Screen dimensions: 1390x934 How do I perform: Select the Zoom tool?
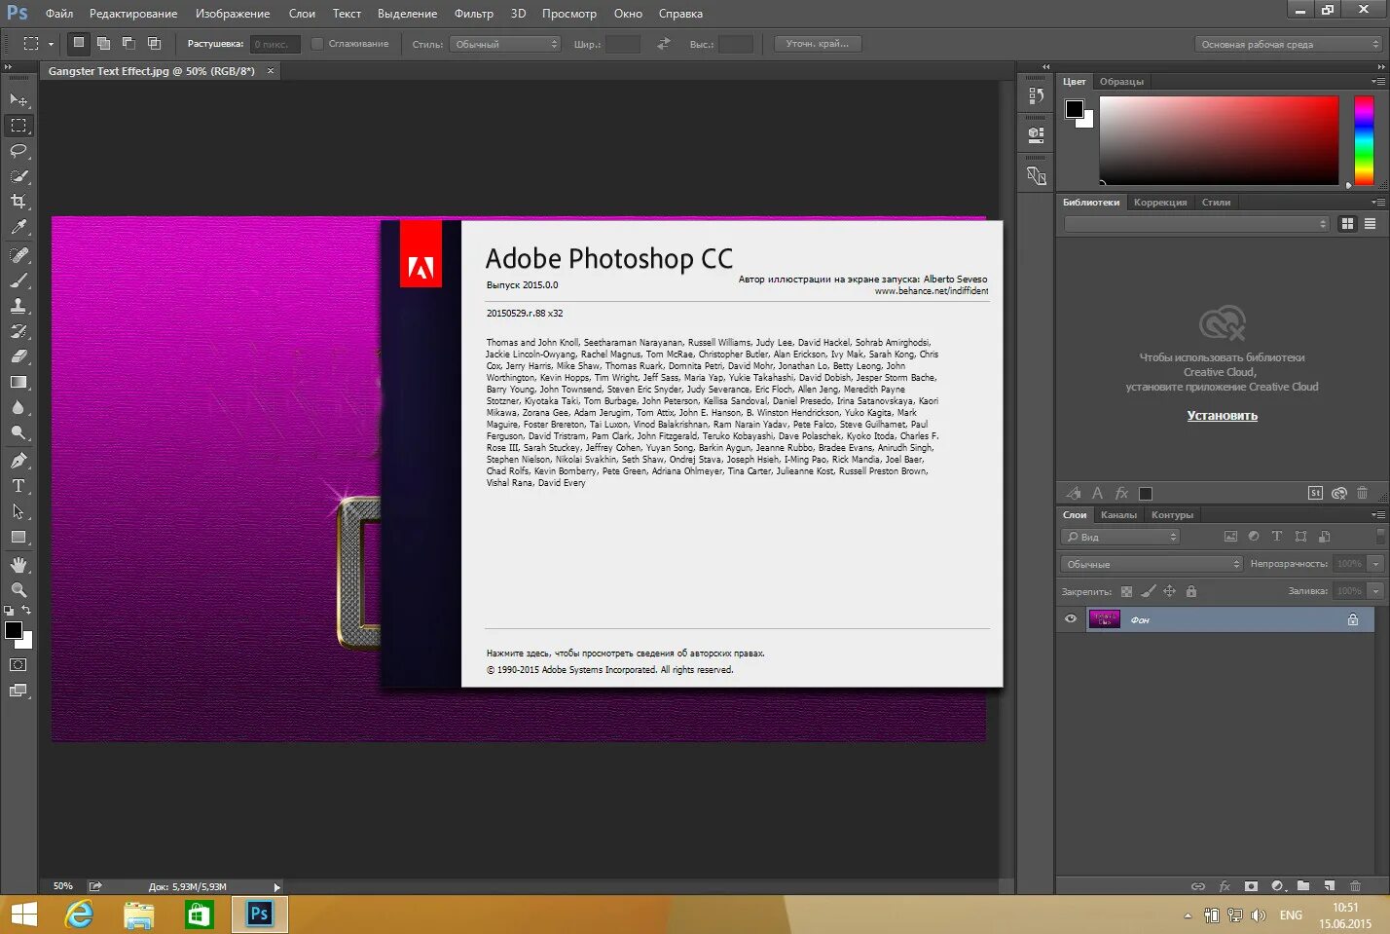point(18,590)
